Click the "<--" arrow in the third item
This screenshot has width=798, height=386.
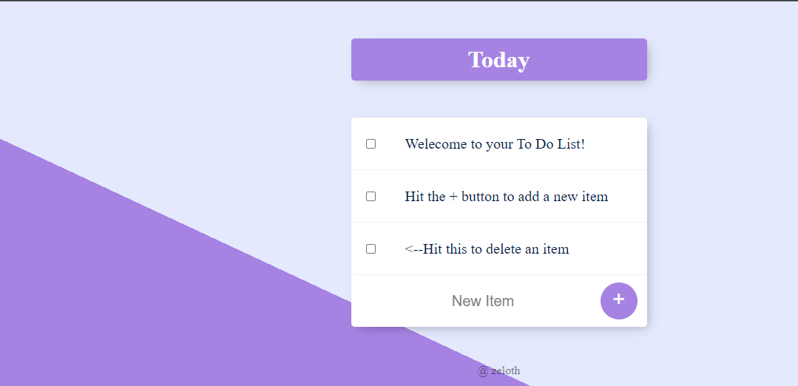tap(413, 249)
